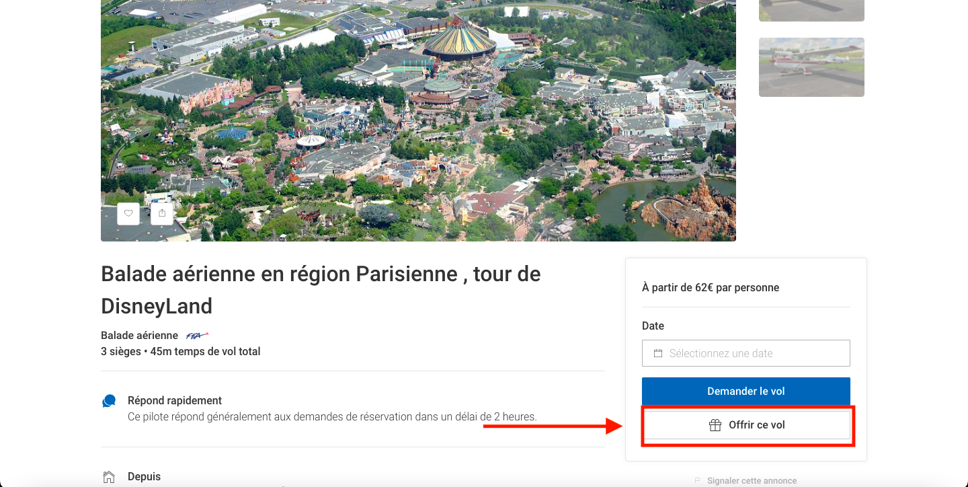This screenshot has height=487, width=968.
Task: Click the À partir de 62€ price text
Action: pyautogui.click(x=711, y=287)
